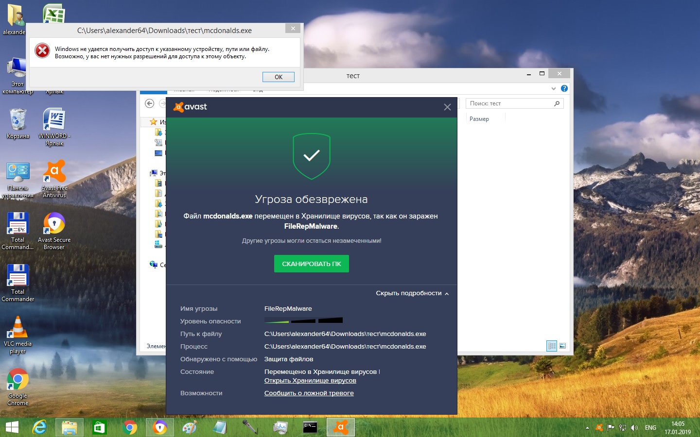Open the monitor graph icon in the taskbar
The width and height of the screenshot is (700, 437).
[280, 427]
